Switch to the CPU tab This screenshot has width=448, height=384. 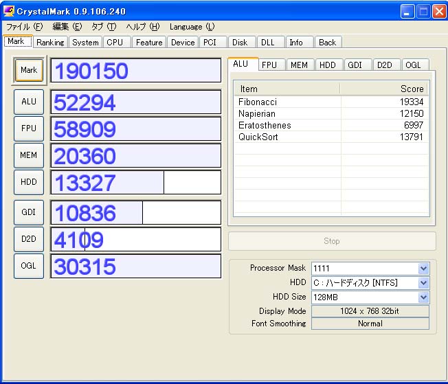point(117,43)
